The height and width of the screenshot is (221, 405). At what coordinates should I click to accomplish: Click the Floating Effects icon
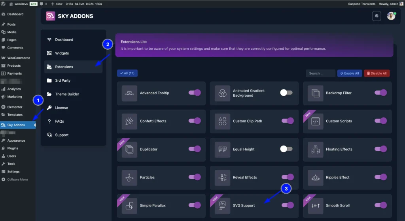click(315, 150)
